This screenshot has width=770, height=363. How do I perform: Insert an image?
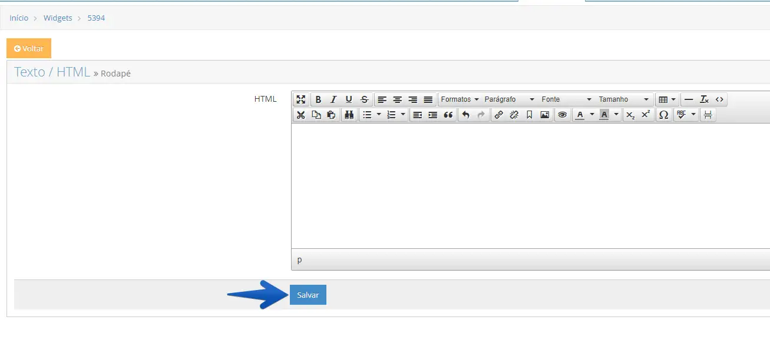tap(545, 115)
